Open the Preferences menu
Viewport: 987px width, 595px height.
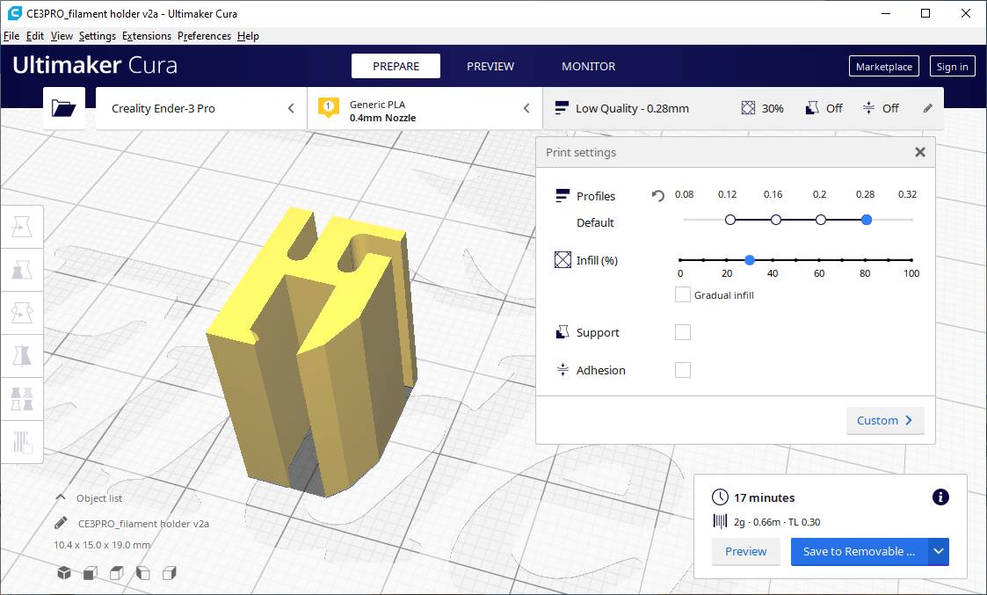[204, 36]
